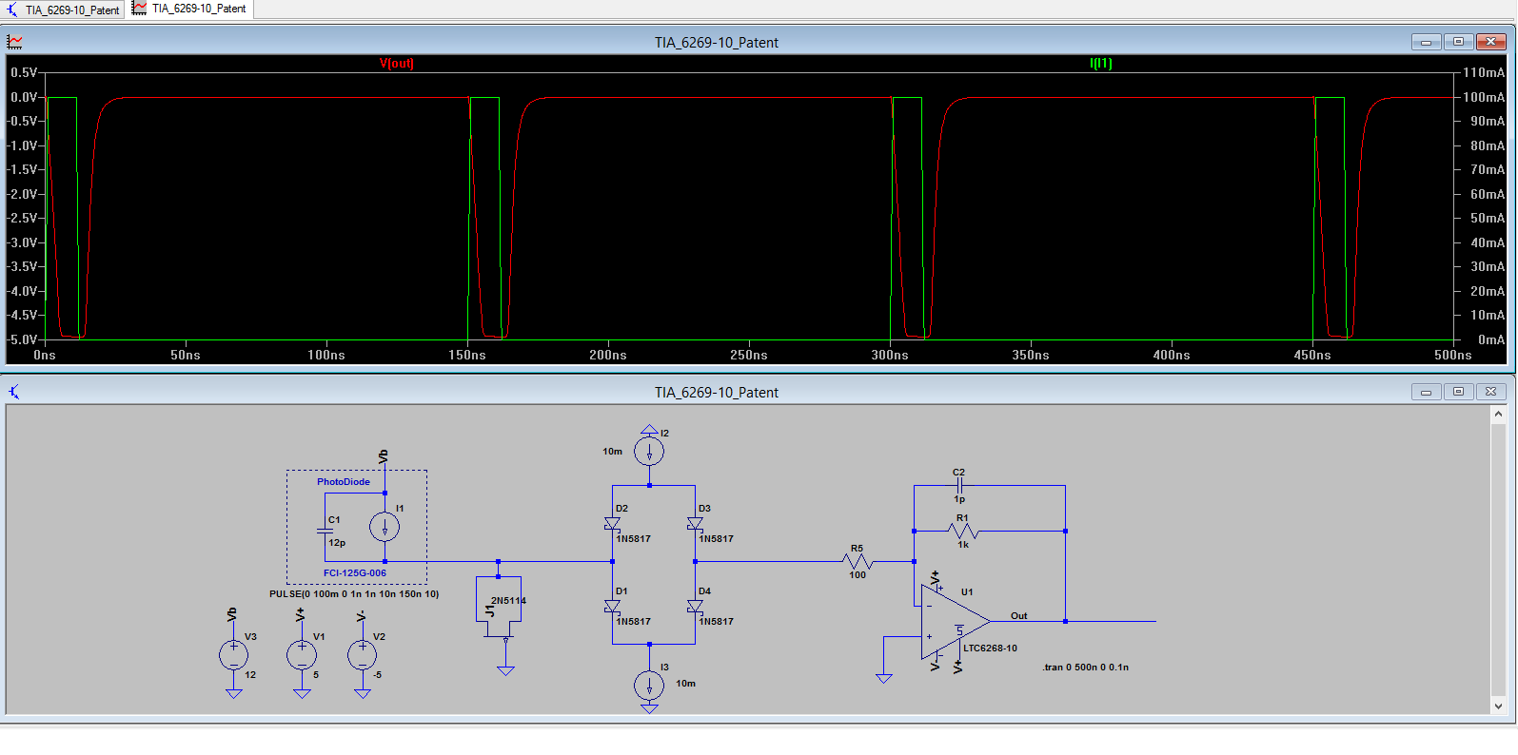The height and width of the screenshot is (755, 1518).
Task: Click the -5 value of source V2
Action: pyautogui.click(x=377, y=674)
